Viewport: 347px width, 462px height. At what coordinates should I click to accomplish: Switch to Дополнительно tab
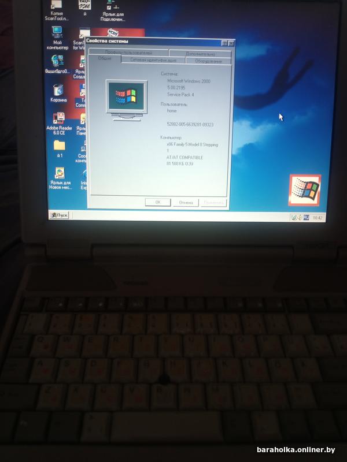pos(200,54)
